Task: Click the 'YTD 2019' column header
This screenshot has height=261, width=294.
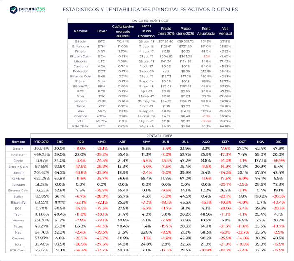Action: point(41,142)
